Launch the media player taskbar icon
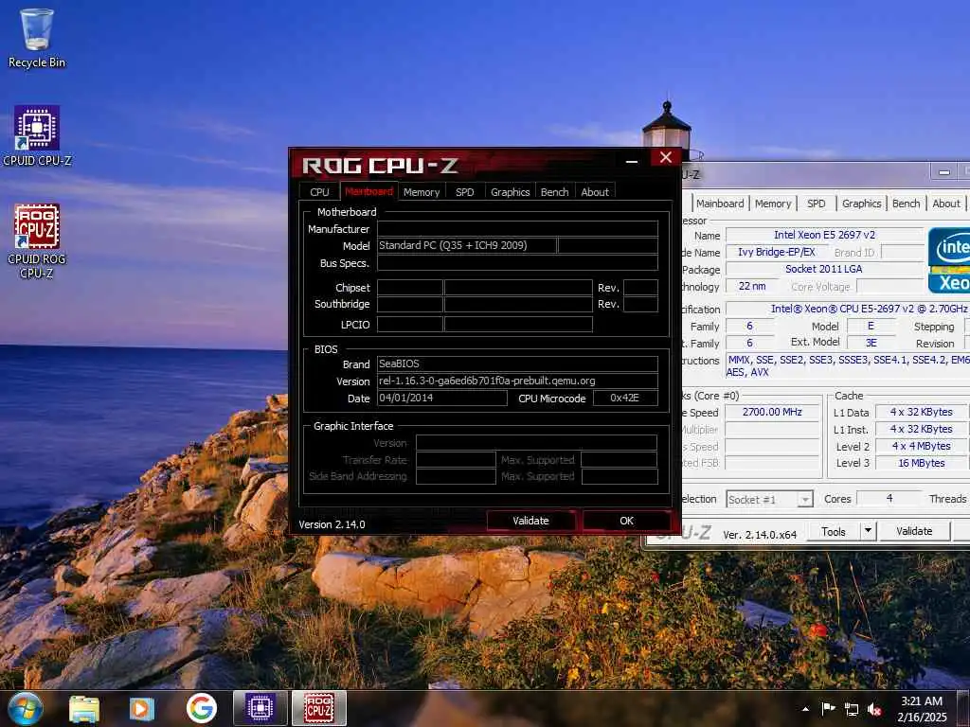 142,708
